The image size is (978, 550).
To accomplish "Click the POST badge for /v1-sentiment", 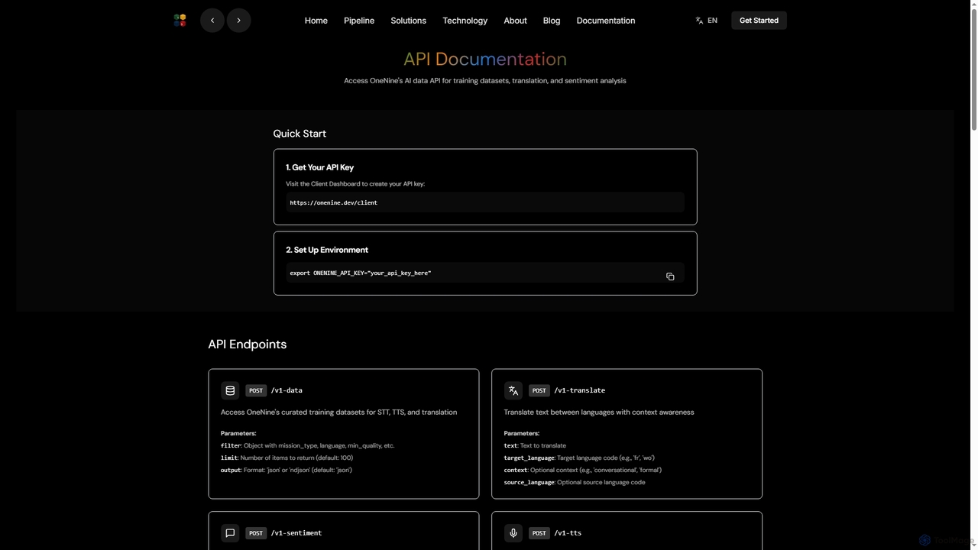I will [x=256, y=533].
